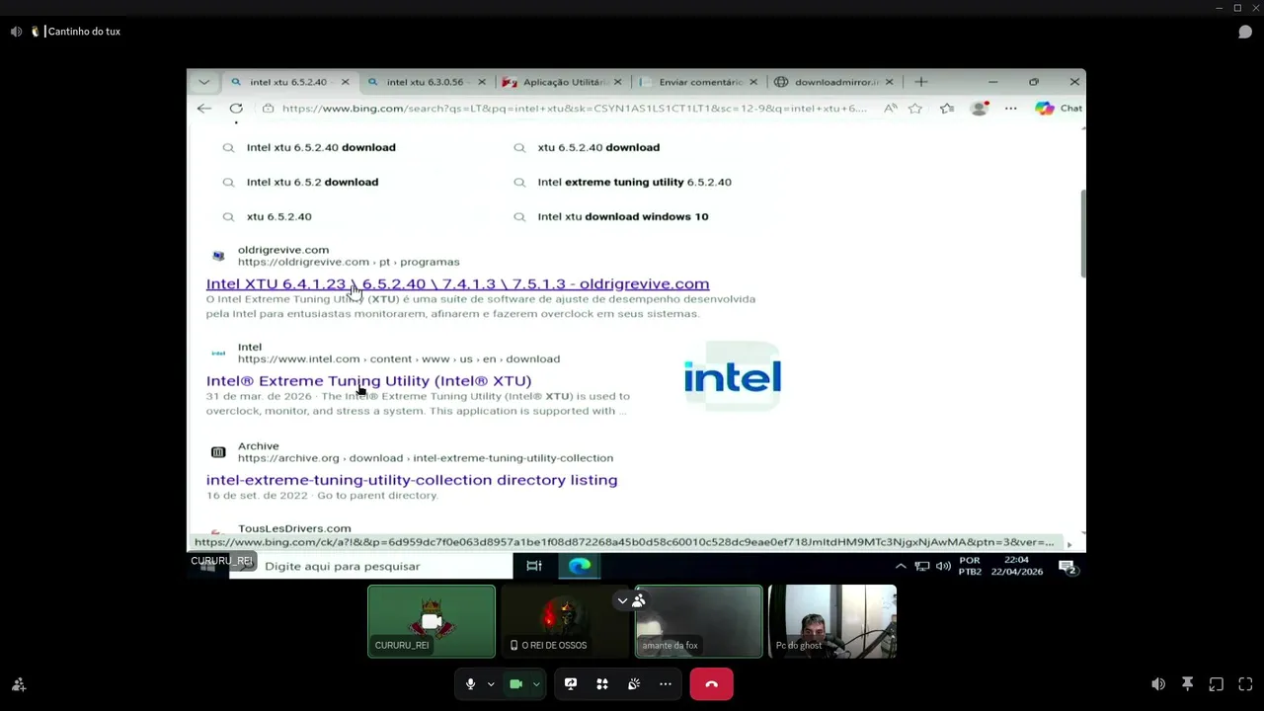Open the oldrigrevive.com Intel XTU result
Viewport: 1264px width, 711px height.
click(x=457, y=284)
